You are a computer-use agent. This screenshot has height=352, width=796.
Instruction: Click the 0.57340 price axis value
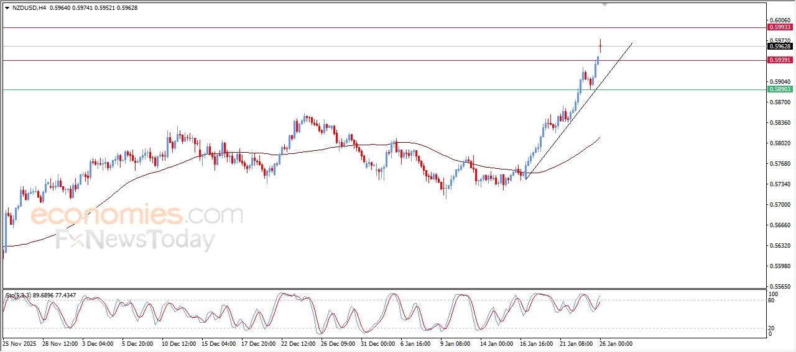click(x=779, y=184)
